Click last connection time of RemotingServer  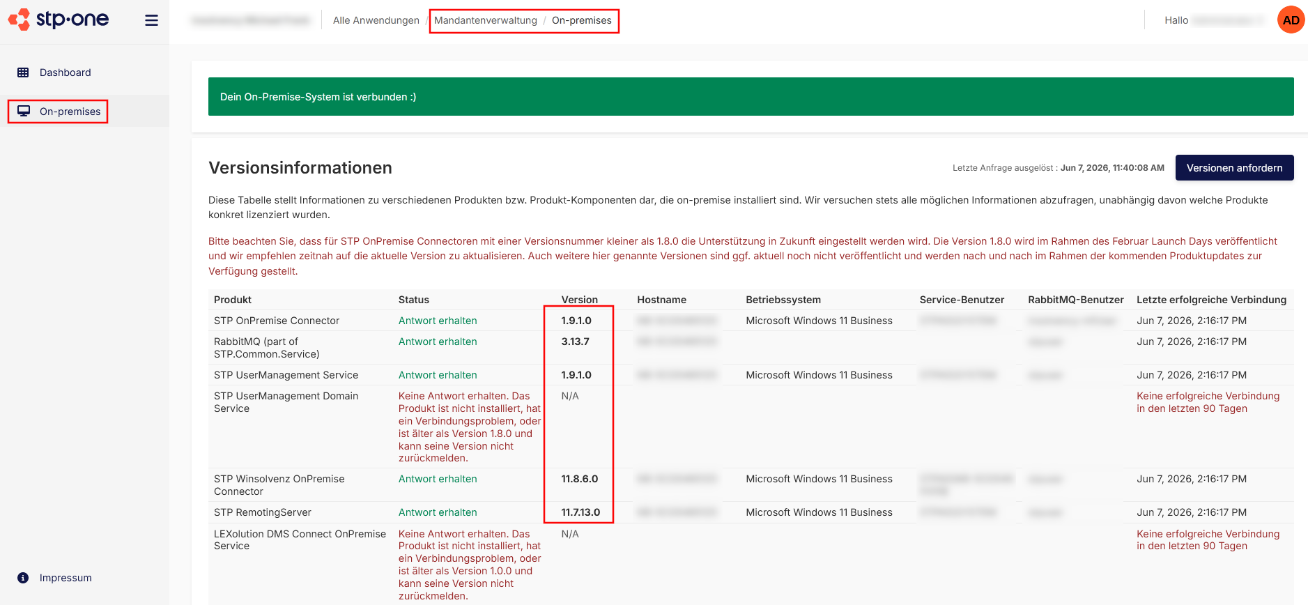[1192, 512]
